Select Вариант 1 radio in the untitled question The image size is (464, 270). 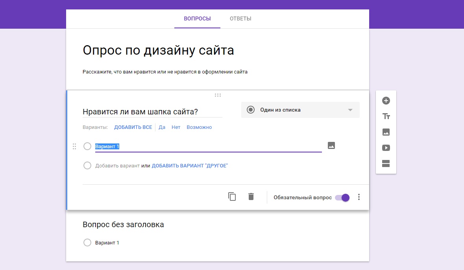[x=87, y=242]
